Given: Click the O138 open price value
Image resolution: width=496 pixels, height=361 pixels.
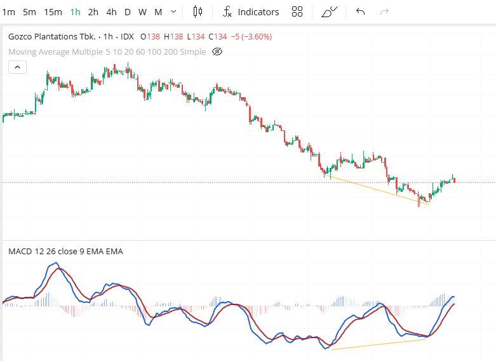Looking at the screenshot, I should click(150, 37).
